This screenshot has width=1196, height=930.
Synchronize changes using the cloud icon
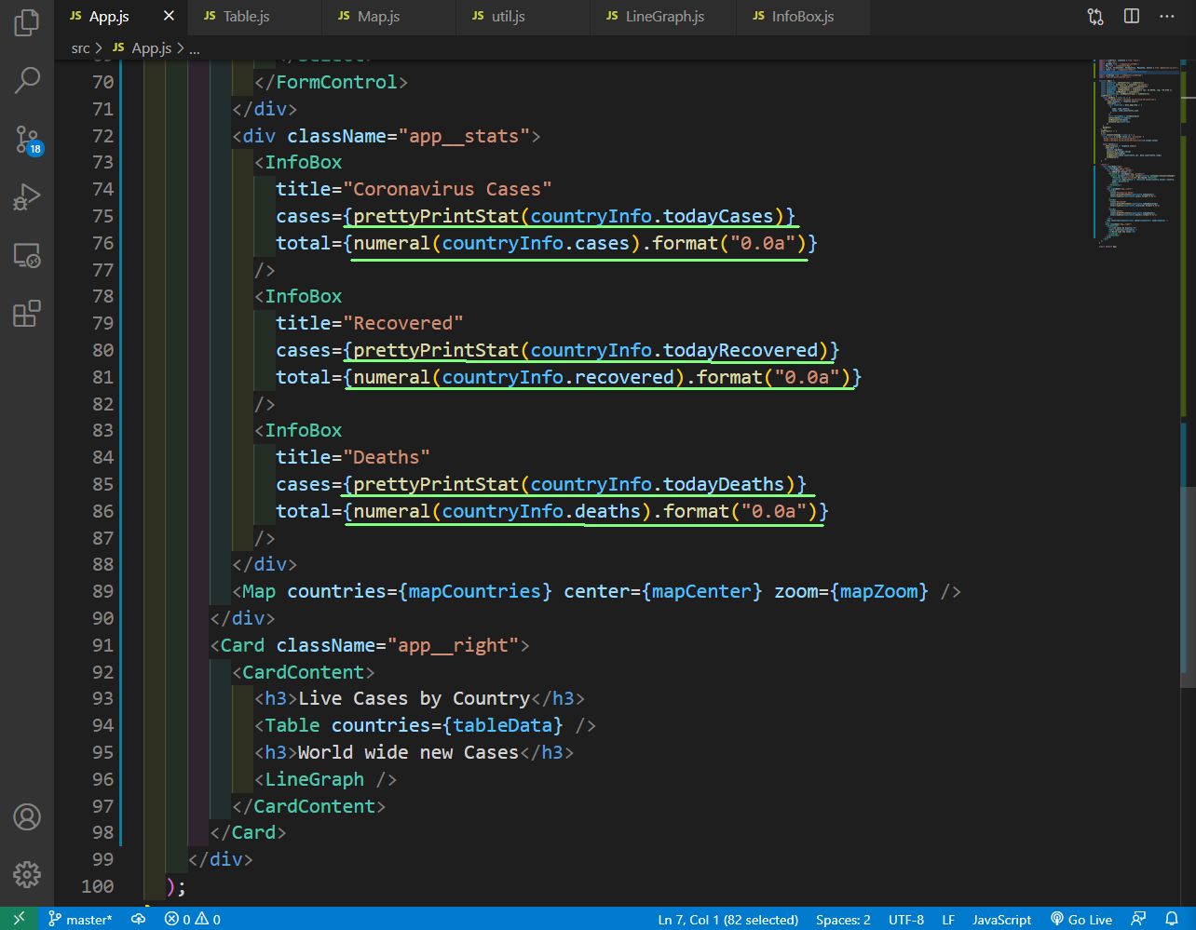(x=139, y=919)
